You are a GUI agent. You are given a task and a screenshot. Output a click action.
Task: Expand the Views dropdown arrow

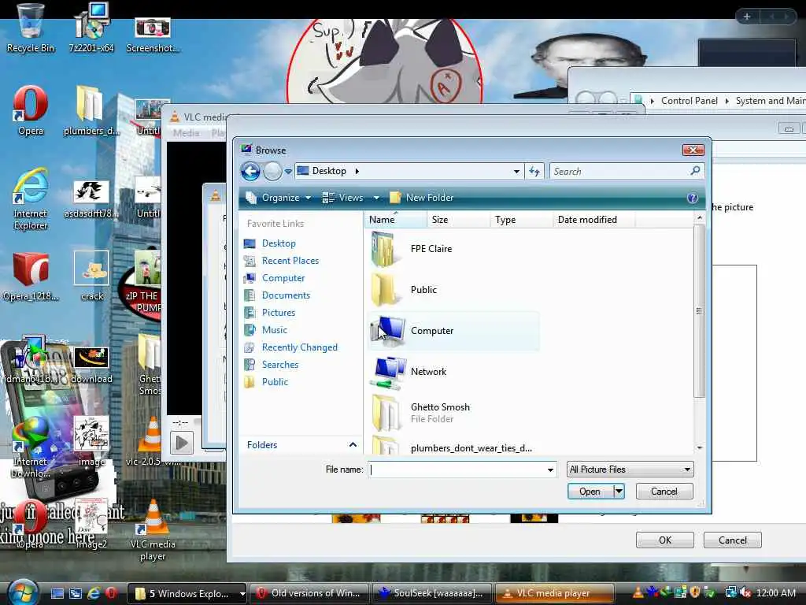click(376, 198)
